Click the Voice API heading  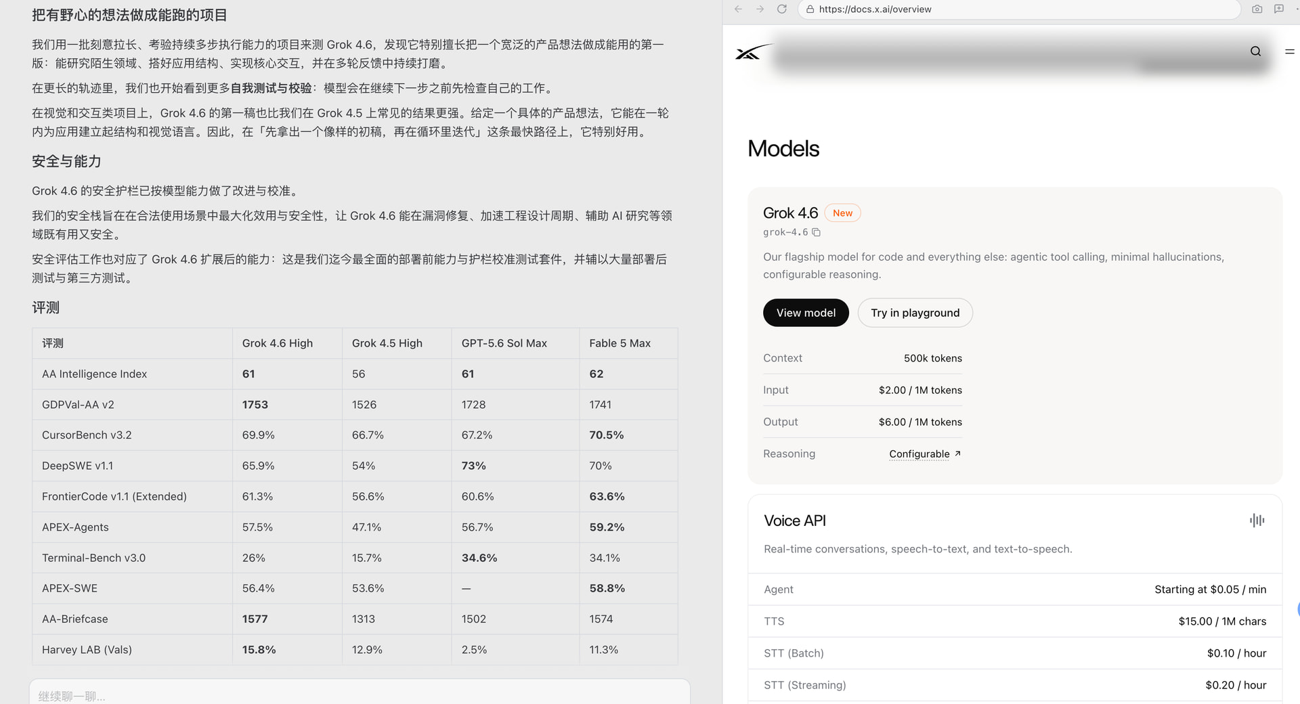(794, 521)
